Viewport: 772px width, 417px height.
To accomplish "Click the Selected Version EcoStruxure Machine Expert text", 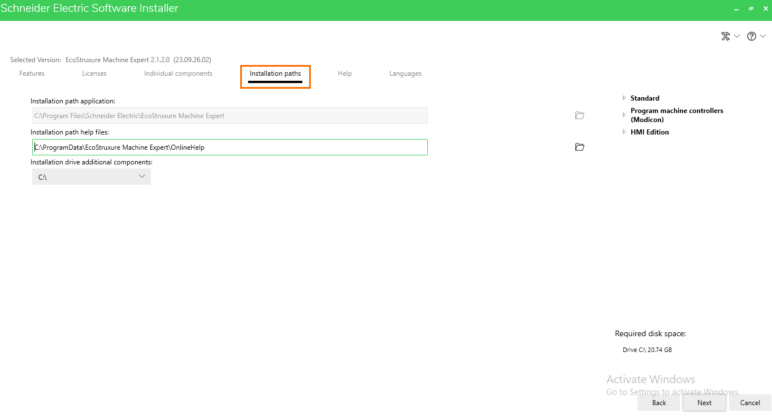I will point(111,59).
